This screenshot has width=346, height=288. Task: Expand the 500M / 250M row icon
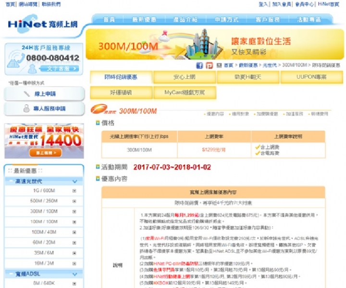74,201
